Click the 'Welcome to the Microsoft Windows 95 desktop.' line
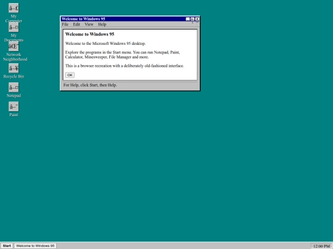Viewport: 333px width, 249px height. tap(105, 44)
